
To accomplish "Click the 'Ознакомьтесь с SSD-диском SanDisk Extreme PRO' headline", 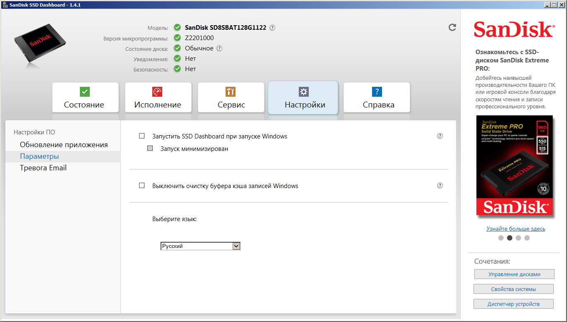I will (512, 60).
